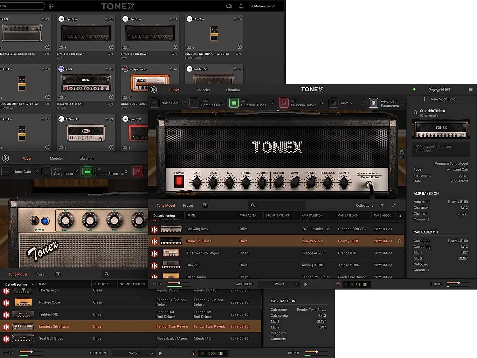Flip red POWER switch on TONEX amp head
Image resolution: width=477 pixels, height=358 pixels.
pyautogui.click(x=179, y=182)
